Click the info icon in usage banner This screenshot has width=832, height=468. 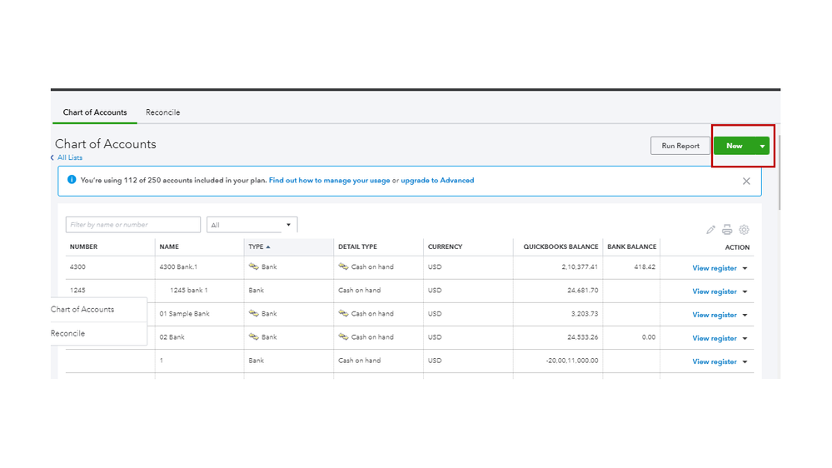[71, 180]
